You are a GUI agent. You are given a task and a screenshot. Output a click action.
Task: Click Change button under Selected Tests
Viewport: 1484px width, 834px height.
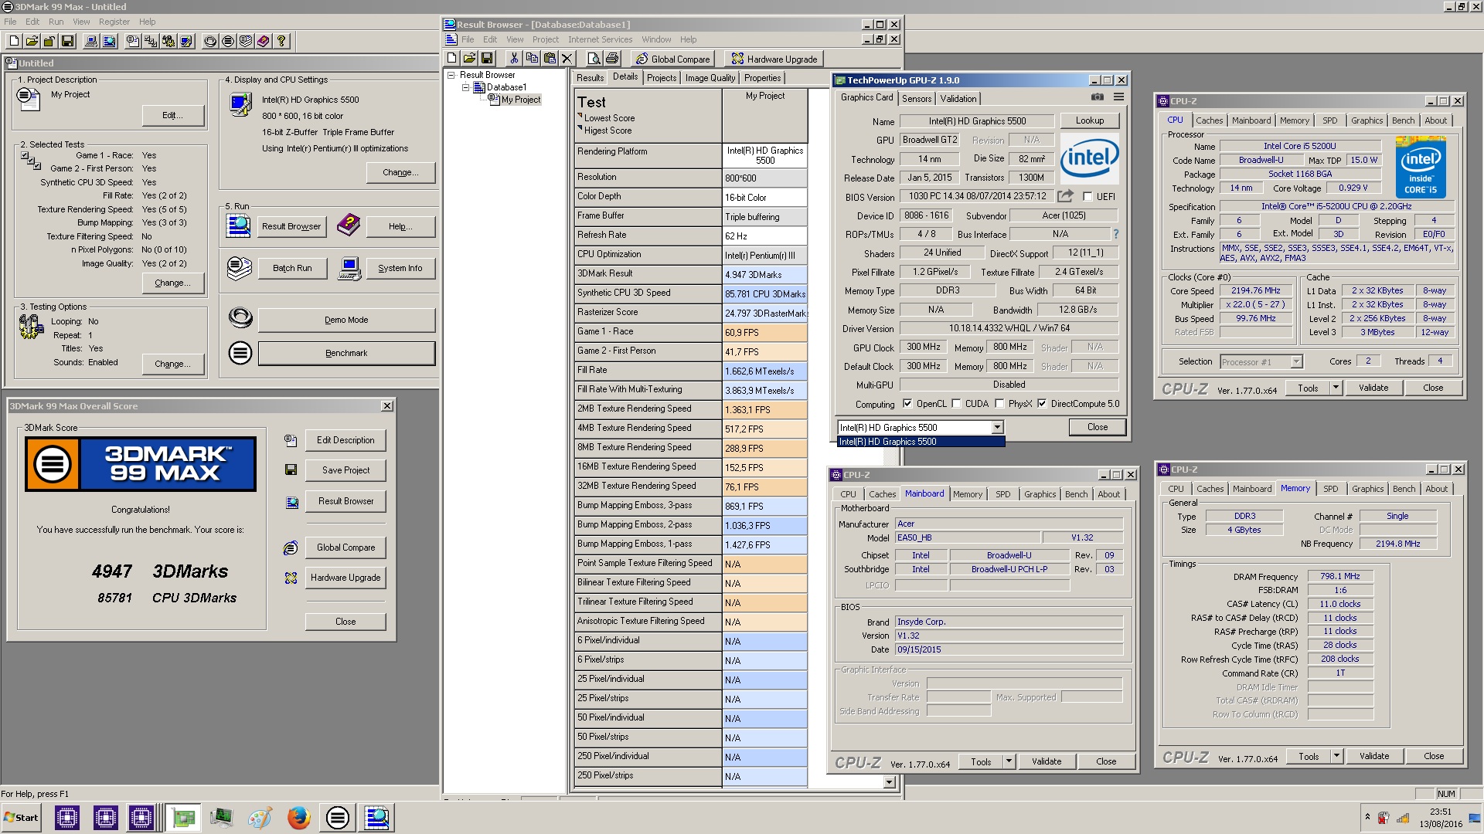click(172, 283)
